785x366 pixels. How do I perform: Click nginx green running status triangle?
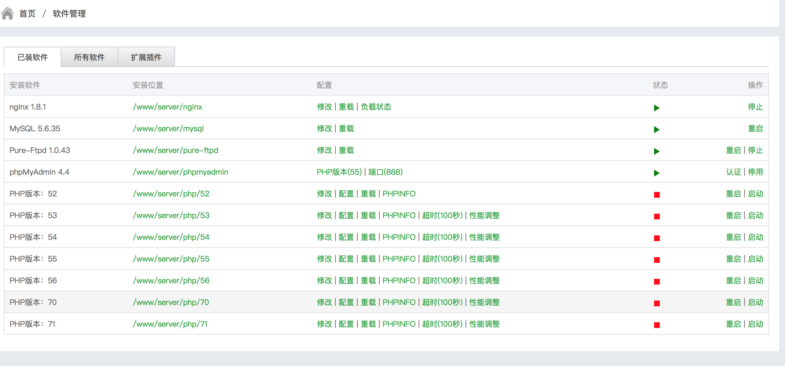coord(657,108)
